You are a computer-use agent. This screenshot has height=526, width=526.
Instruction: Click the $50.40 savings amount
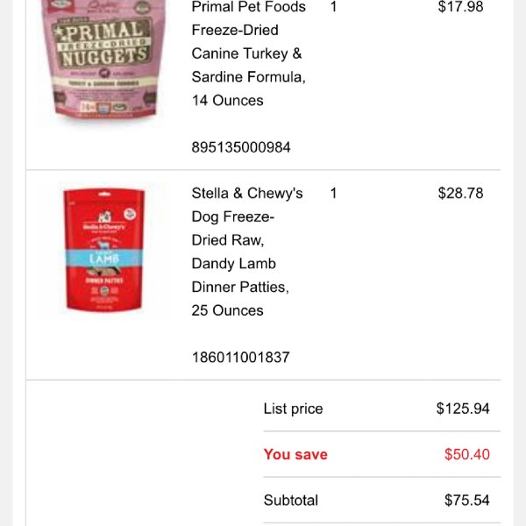tap(467, 454)
